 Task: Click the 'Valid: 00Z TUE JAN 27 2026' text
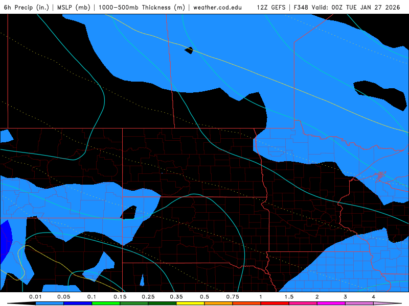pyautogui.click(x=356, y=7)
